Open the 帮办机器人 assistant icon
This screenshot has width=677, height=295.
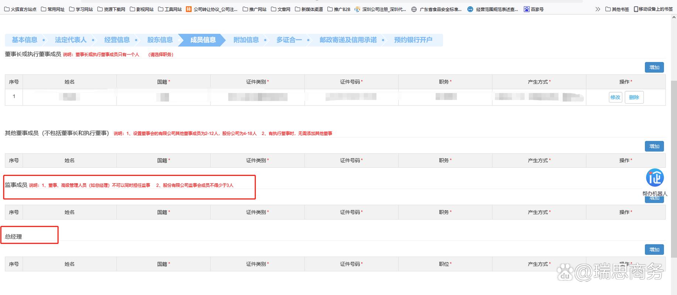(x=655, y=178)
